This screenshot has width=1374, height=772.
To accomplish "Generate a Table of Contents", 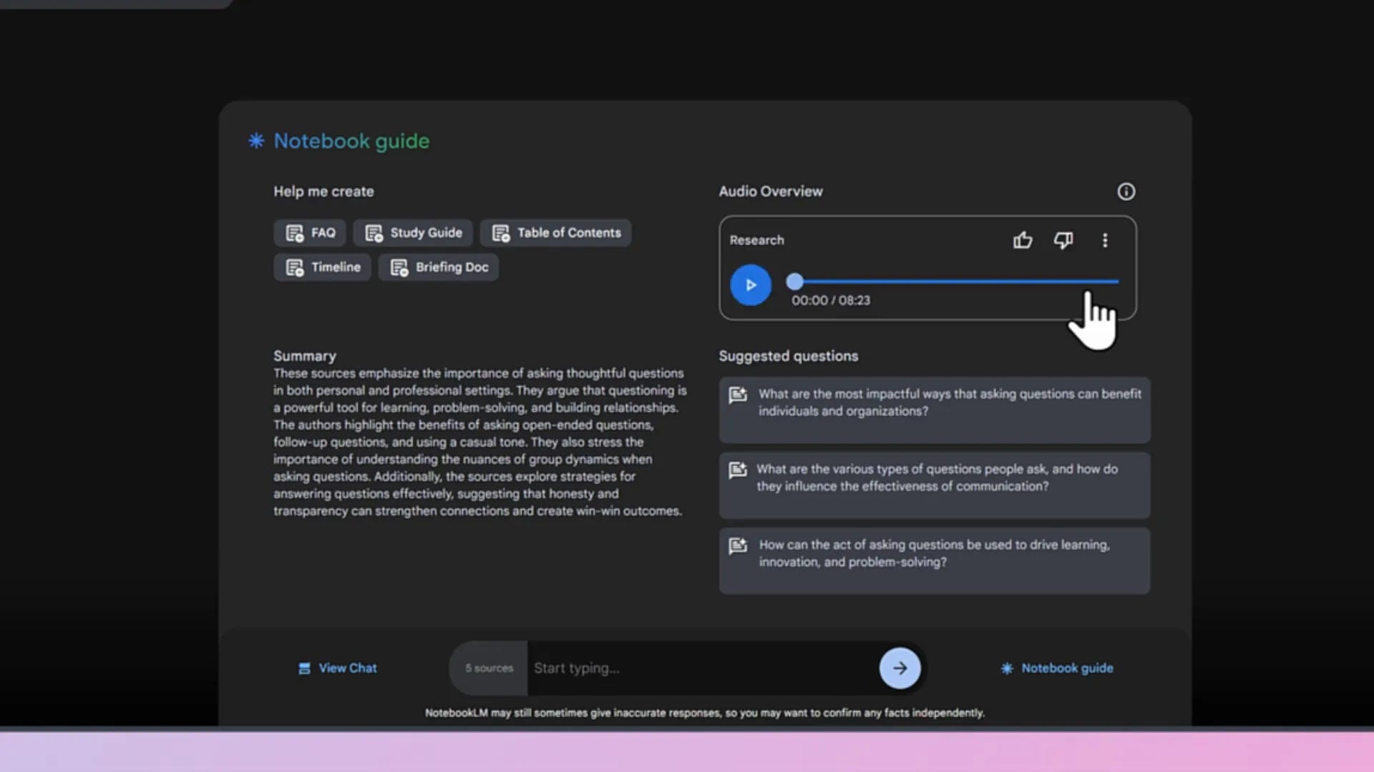I will coord(555,232).
